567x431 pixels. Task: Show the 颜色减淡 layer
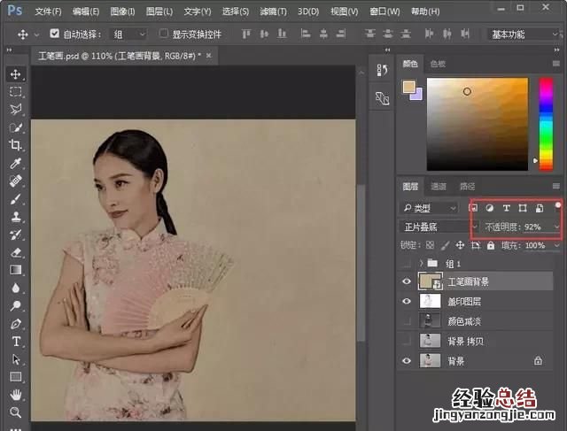[x=407, y=321]
